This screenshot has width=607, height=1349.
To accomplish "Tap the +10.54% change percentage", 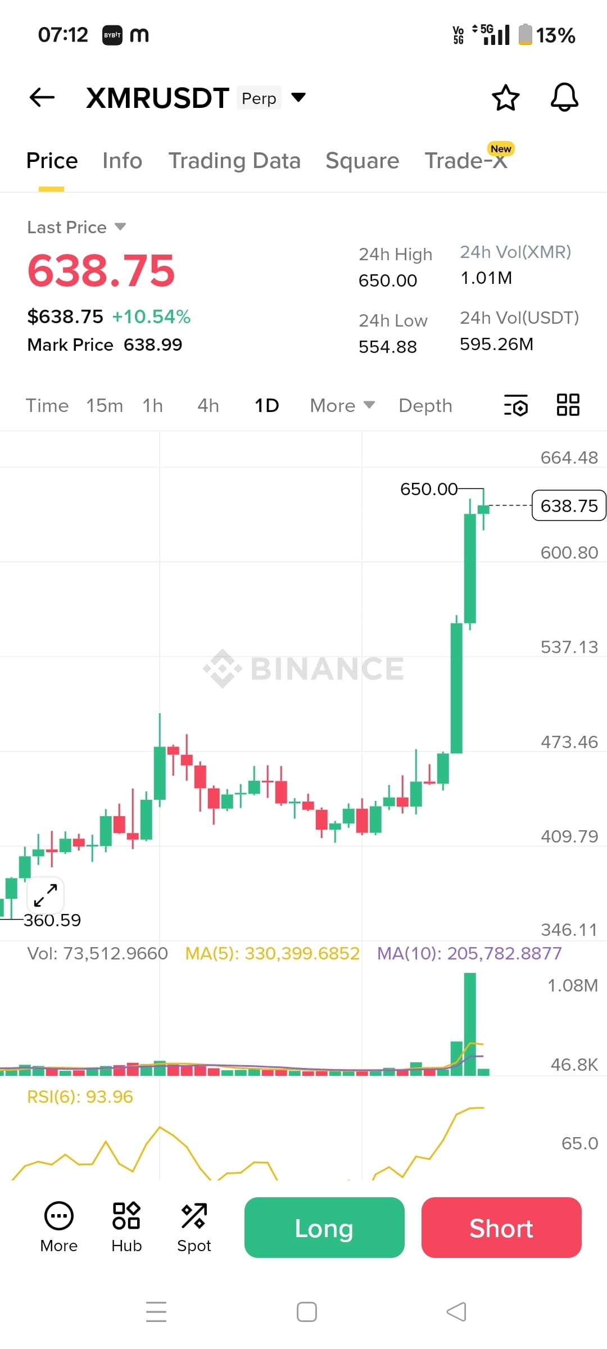I will coord(152,316).
